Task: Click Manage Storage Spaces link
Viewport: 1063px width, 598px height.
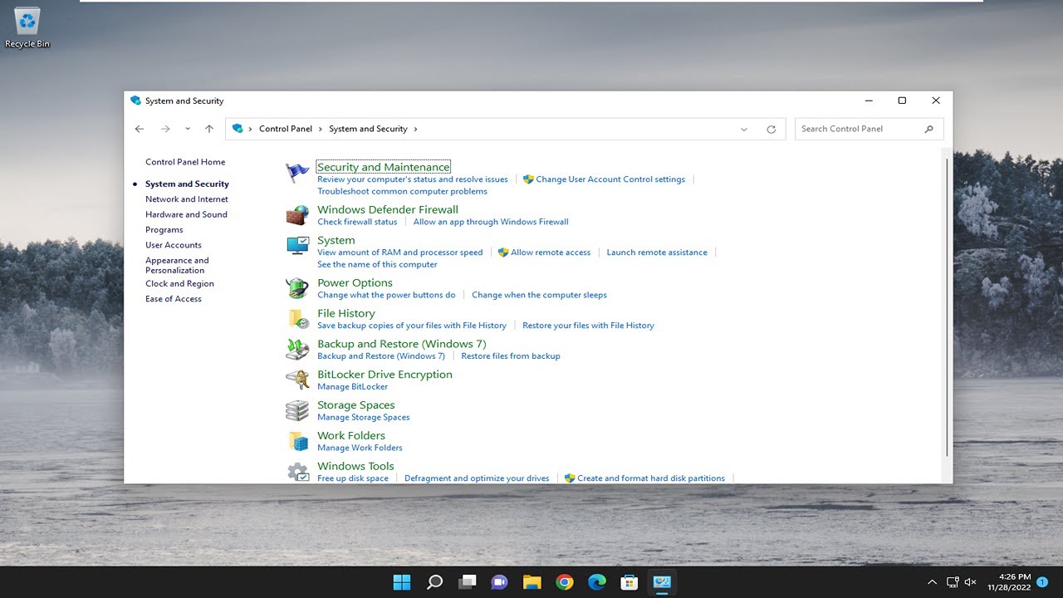Action: (x=363, y=418)
